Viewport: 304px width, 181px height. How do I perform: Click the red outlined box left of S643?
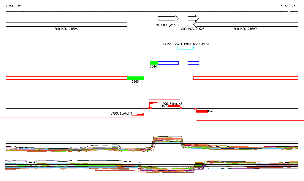(66, 78)
